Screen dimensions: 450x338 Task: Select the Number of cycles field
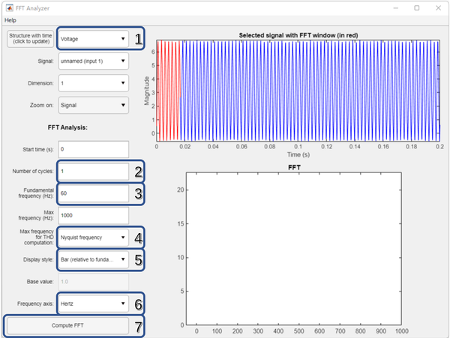94,171
